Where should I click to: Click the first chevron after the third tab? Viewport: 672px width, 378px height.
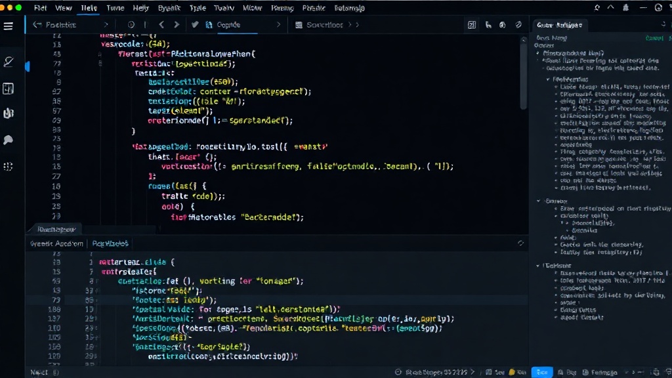tap(350, 25)
